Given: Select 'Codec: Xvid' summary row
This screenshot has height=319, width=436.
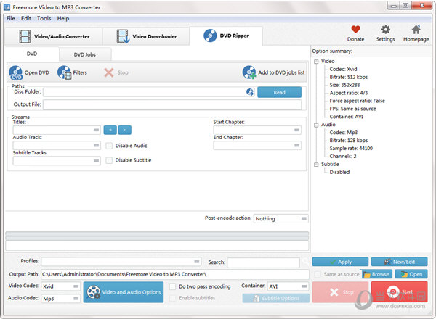Looking at the screenshot, I should coord(343,69).
